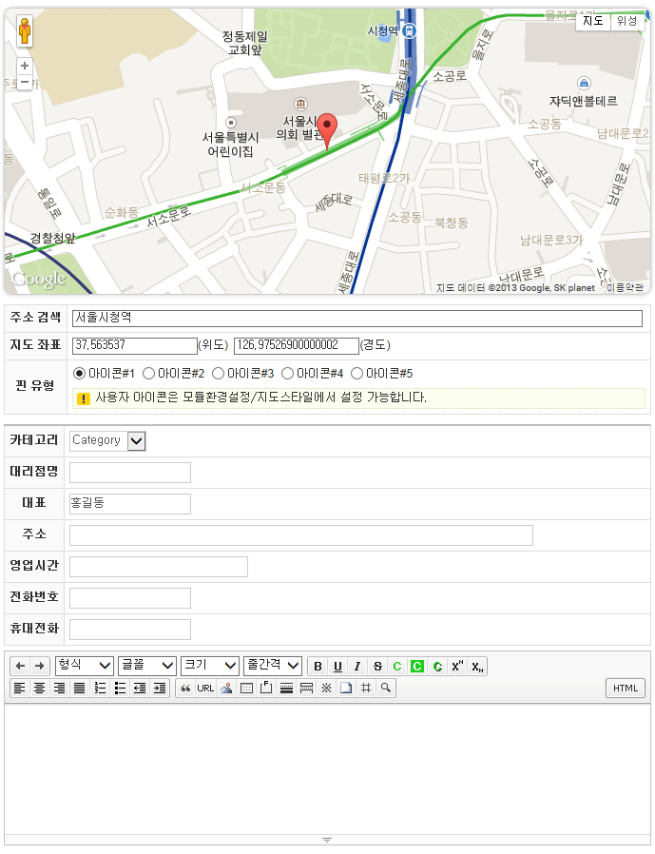Click the 영업시간 business hours field
Viewport: 655px width, 854px height.
pos(159,567)
